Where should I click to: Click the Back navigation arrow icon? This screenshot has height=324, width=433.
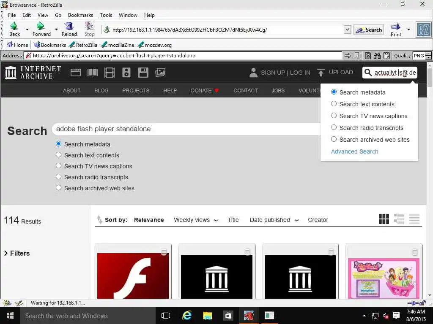tap(14, 26)
